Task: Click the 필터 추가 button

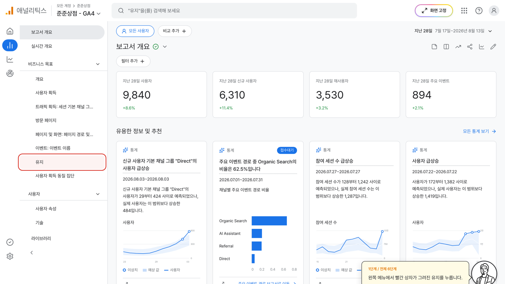Action: pos(133,61)
